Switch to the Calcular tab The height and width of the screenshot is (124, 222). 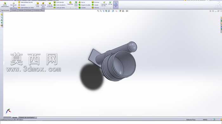tap(21, 10)
